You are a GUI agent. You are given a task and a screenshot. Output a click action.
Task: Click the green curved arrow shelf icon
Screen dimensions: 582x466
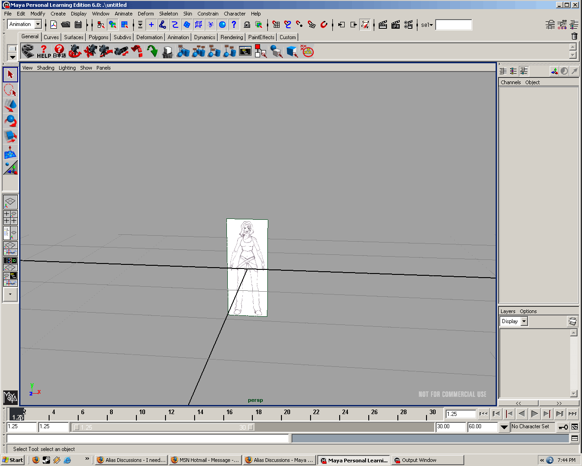(152, 51)
